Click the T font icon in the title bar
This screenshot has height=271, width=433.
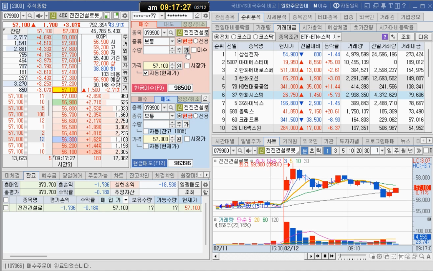(x=390, y=6)
